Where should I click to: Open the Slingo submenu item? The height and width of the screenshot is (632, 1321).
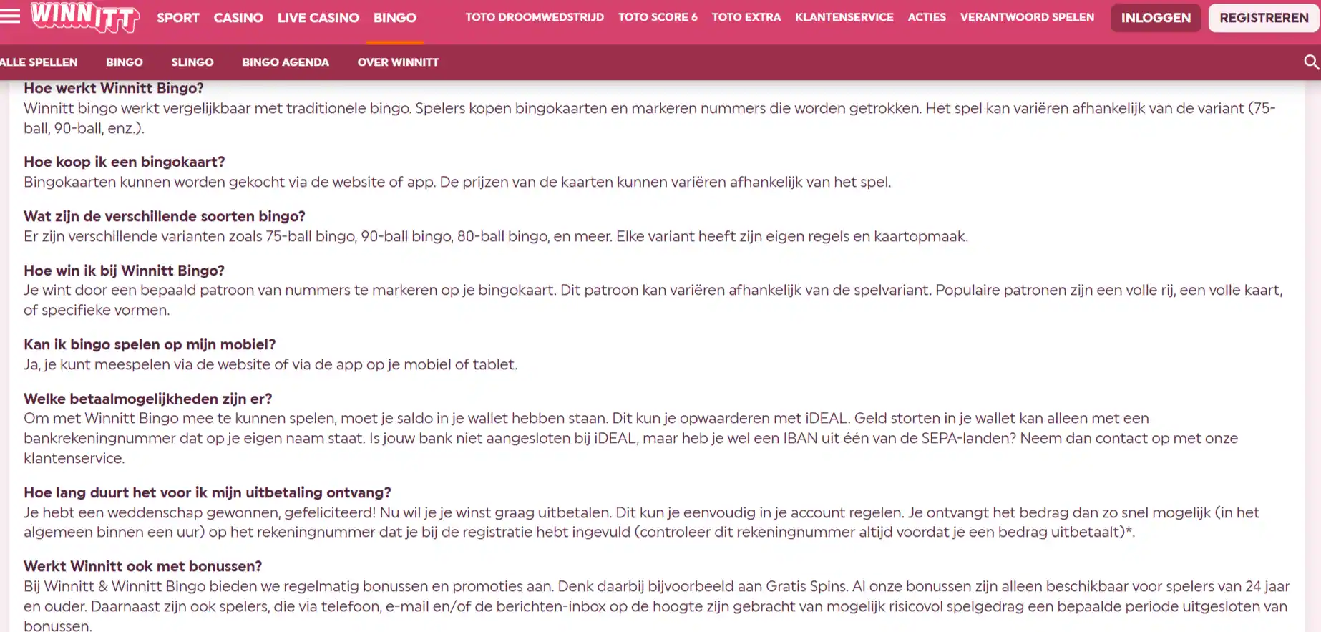coord(192,62)
